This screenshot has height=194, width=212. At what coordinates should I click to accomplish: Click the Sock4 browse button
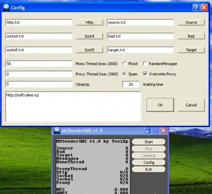tap(90, 36)
